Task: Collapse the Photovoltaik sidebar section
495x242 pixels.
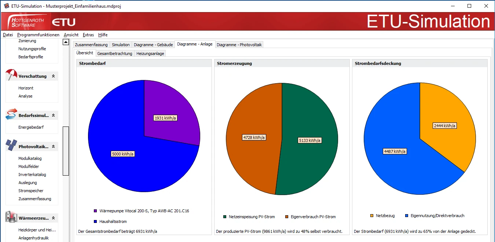Action: click(x=54, y=147)
